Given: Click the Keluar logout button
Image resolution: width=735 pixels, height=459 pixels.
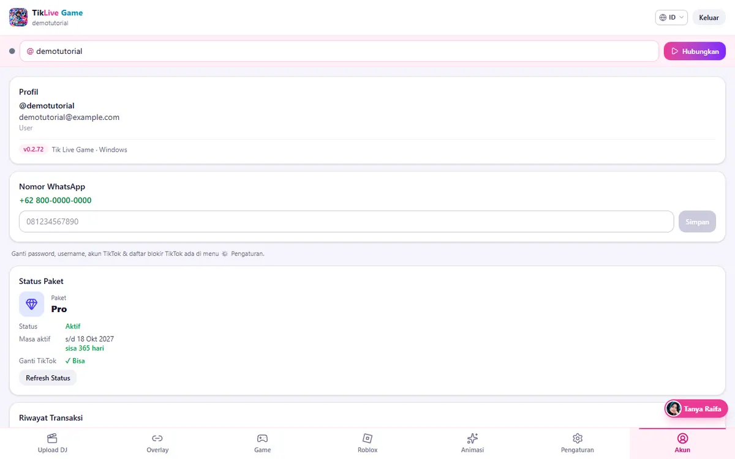Looking at the screenshot, I should pyautogui.click(x=709, y=18).
